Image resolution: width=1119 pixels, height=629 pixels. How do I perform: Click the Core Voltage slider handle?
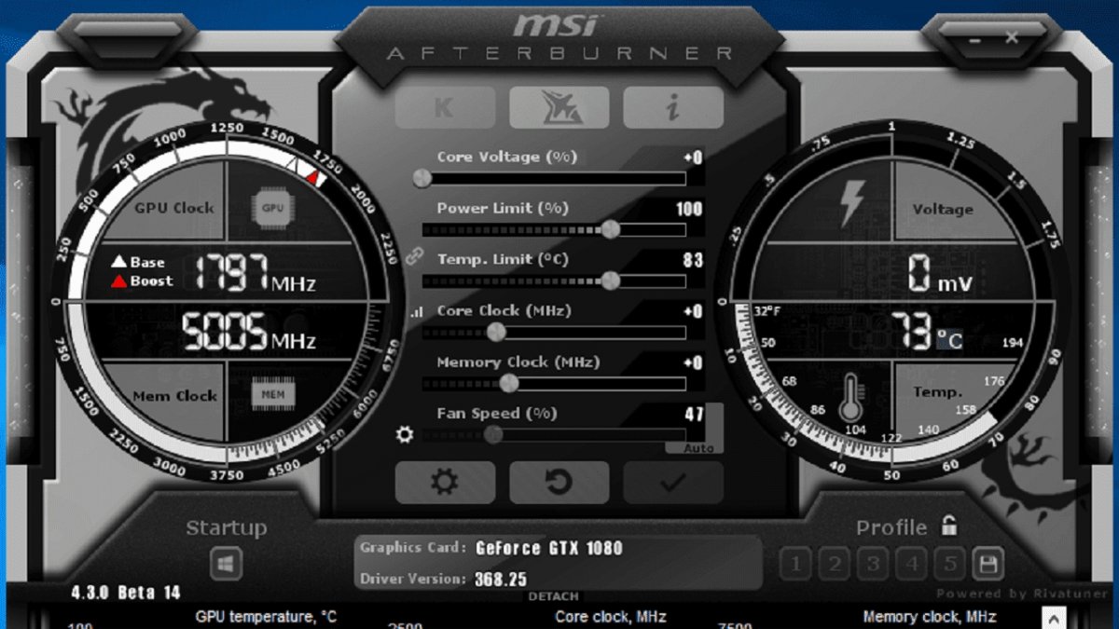click(x=422, y=178)
